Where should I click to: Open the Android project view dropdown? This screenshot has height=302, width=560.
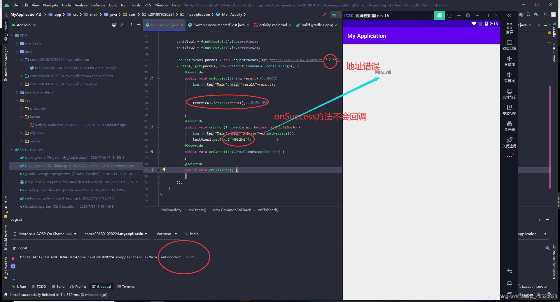24,25
